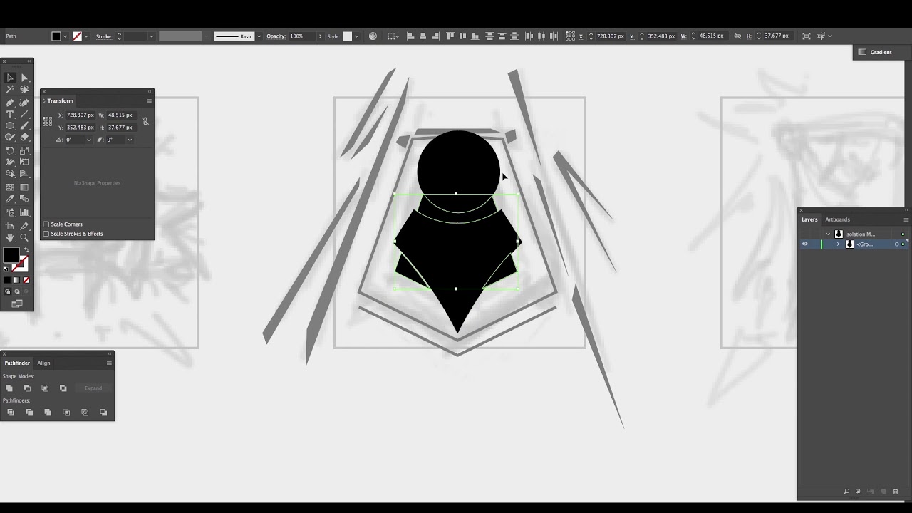
Task: Open Recolor Artwork globe icon
Action: click(373, 36)
